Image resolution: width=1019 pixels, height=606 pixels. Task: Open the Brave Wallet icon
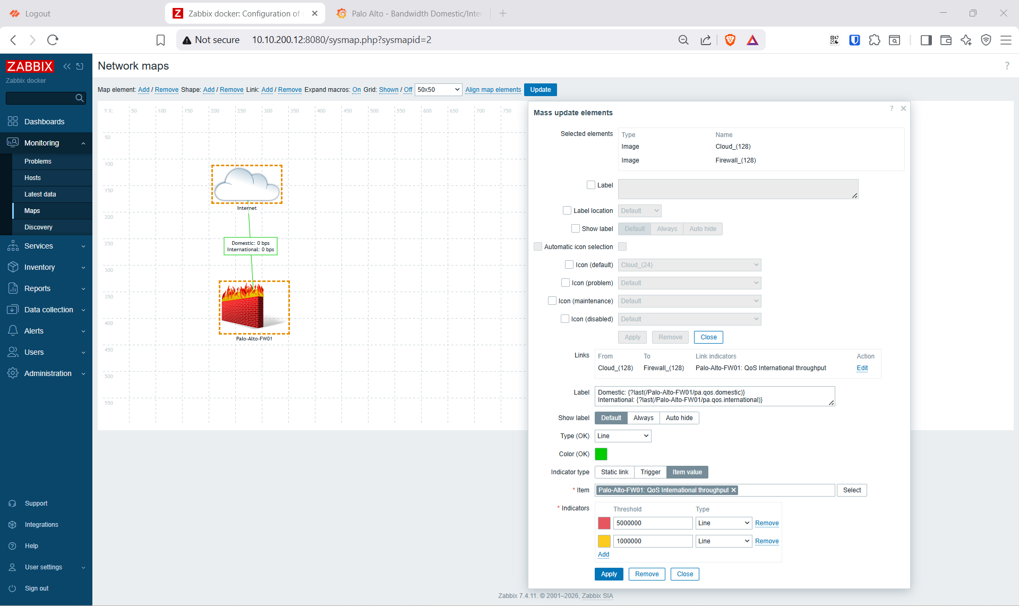click(x=946, y=40)
